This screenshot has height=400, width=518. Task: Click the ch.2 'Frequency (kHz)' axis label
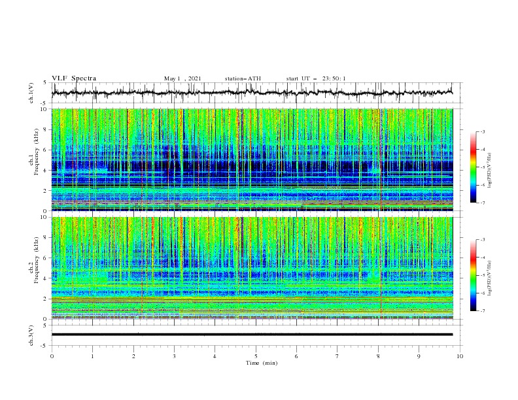pyautogui.click(x=37, y=260)
